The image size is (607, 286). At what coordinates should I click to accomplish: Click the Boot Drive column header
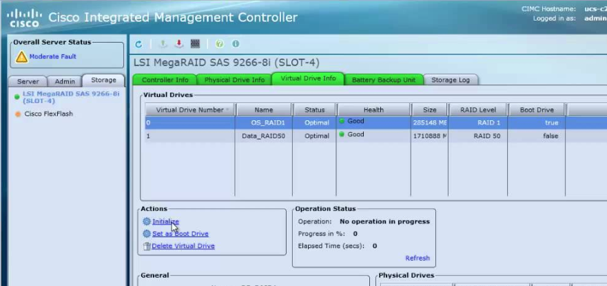point(537,110)
